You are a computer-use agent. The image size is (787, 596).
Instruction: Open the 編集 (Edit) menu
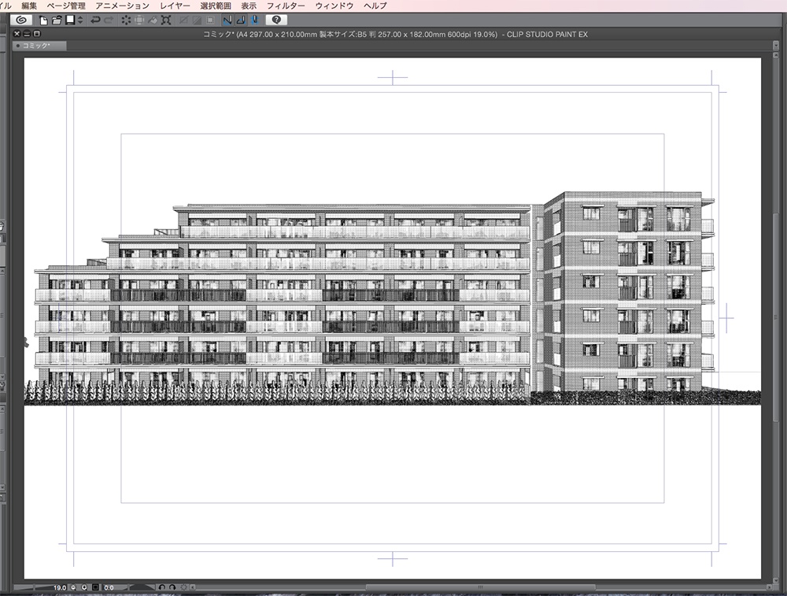29,6
